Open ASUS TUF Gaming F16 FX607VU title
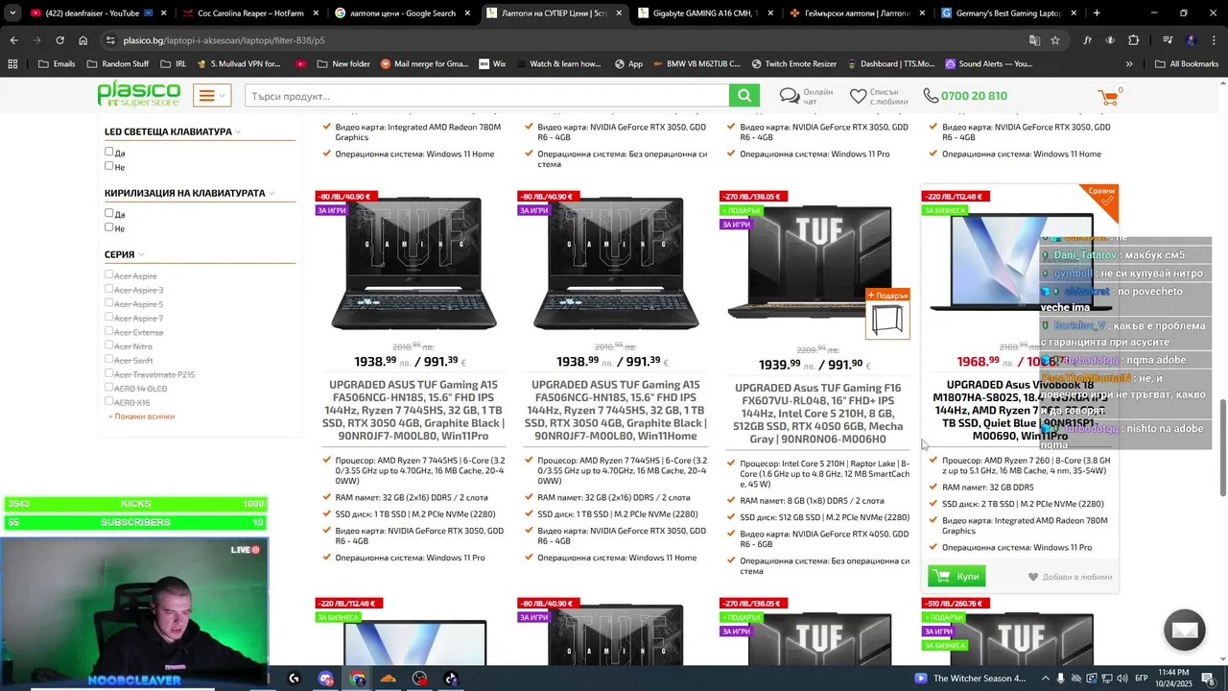Screen dimensions: 1228x691 [x=818, y=414]
